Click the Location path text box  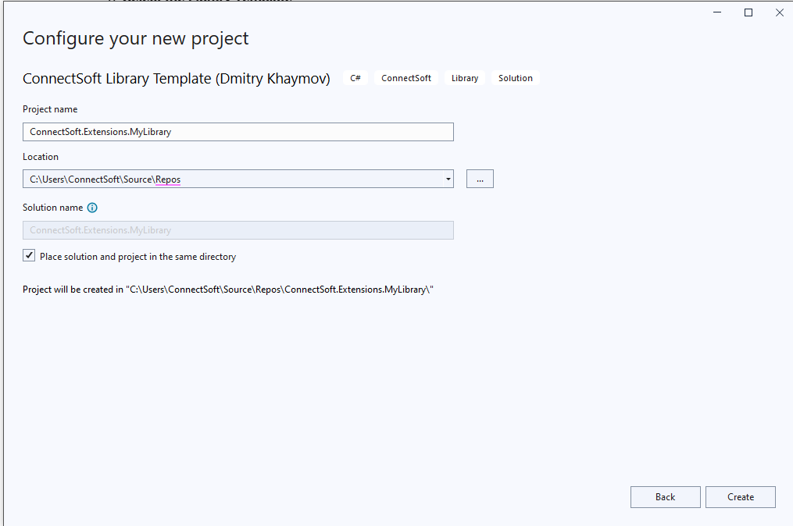click(x=234, y=179)
